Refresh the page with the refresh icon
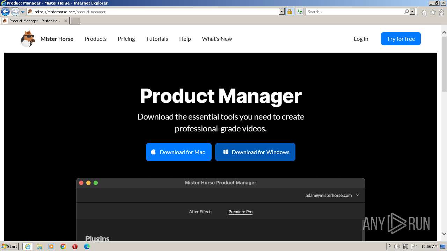Viewport: 447px width, 251px height. (300, 12)
